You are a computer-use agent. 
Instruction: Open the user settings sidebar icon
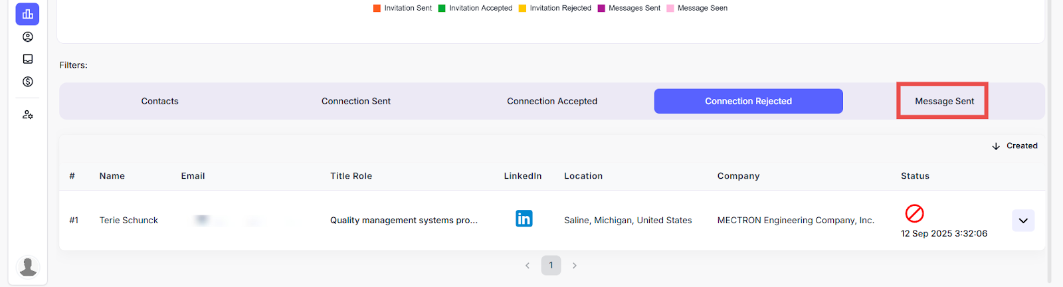point(27,114)
